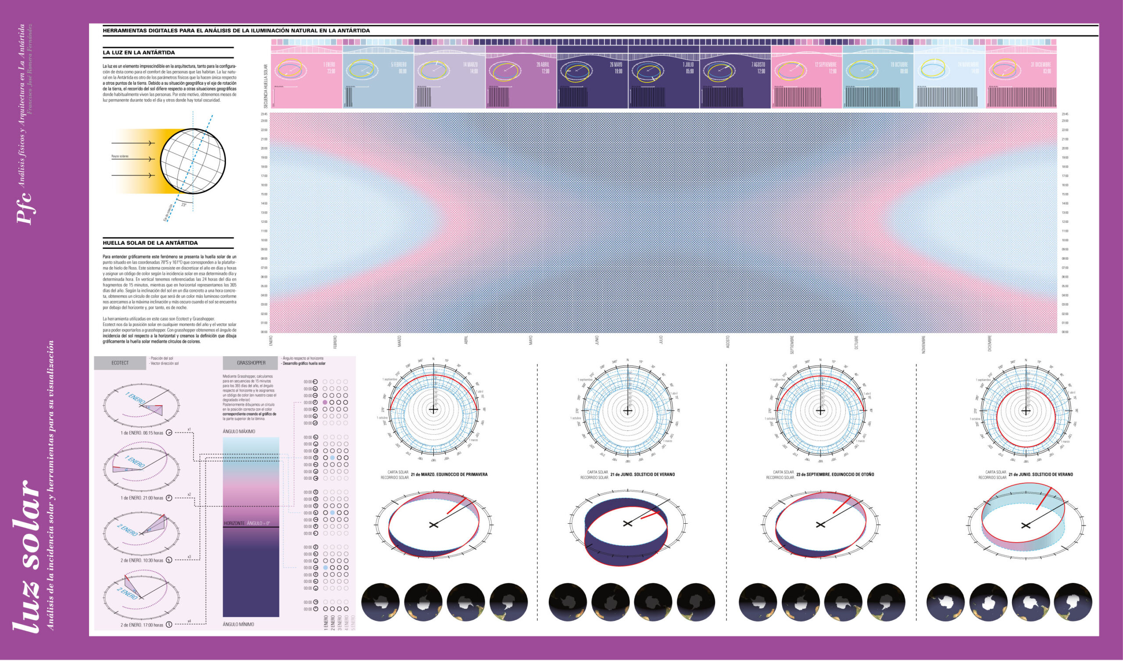Click the HUELLA SOLAR DE LA ANTÁRTIDA heading
The image size is (1123, 661).
click(150, 243)
